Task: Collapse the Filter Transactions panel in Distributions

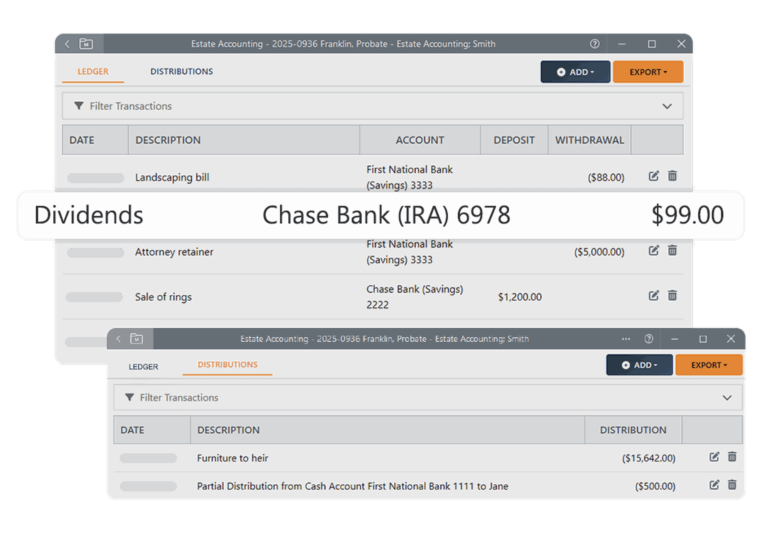Action: pyautogui.click(x=728, y=398)
